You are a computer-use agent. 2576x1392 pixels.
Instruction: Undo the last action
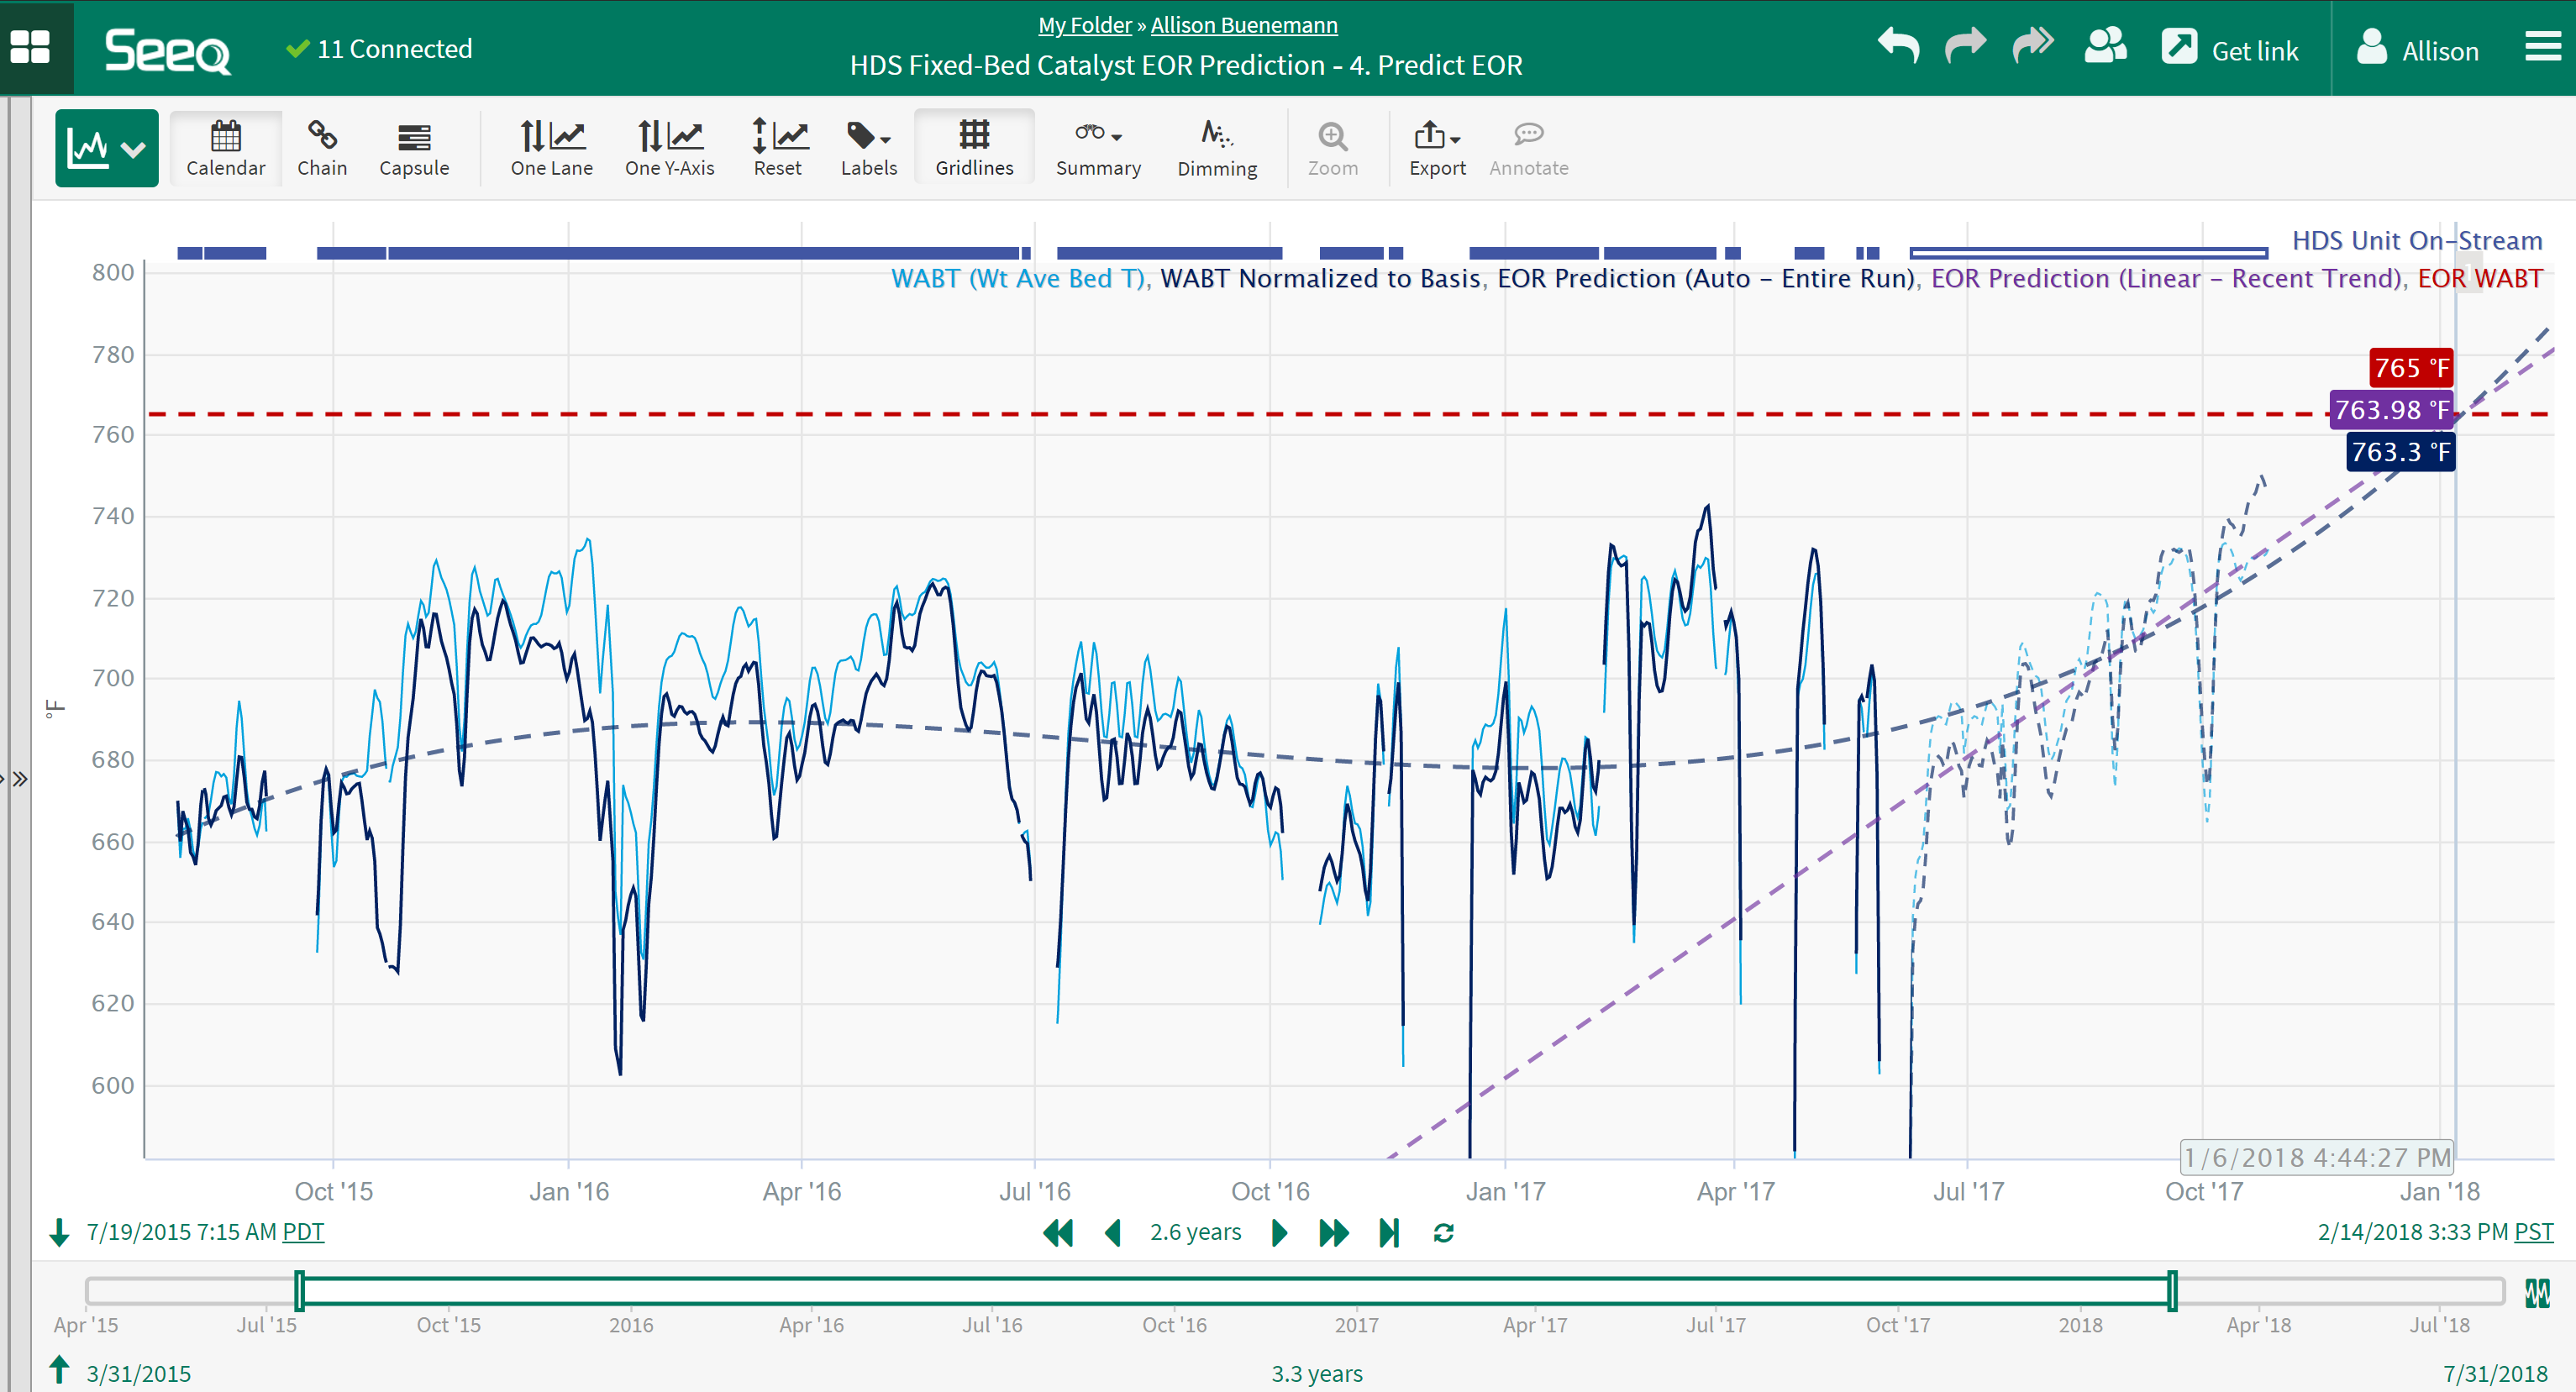(1898, 46)
